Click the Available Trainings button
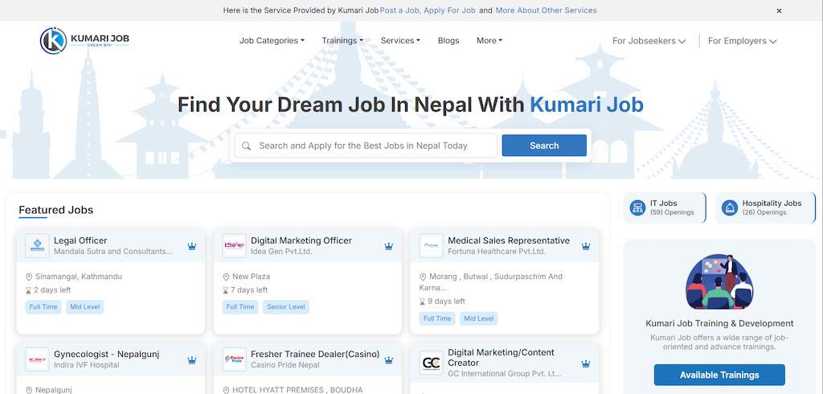 (x=719, y=375)
